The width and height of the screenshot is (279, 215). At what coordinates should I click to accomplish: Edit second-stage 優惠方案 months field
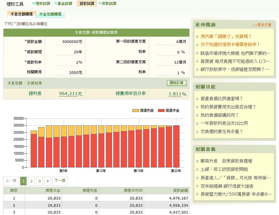point(171,63)
